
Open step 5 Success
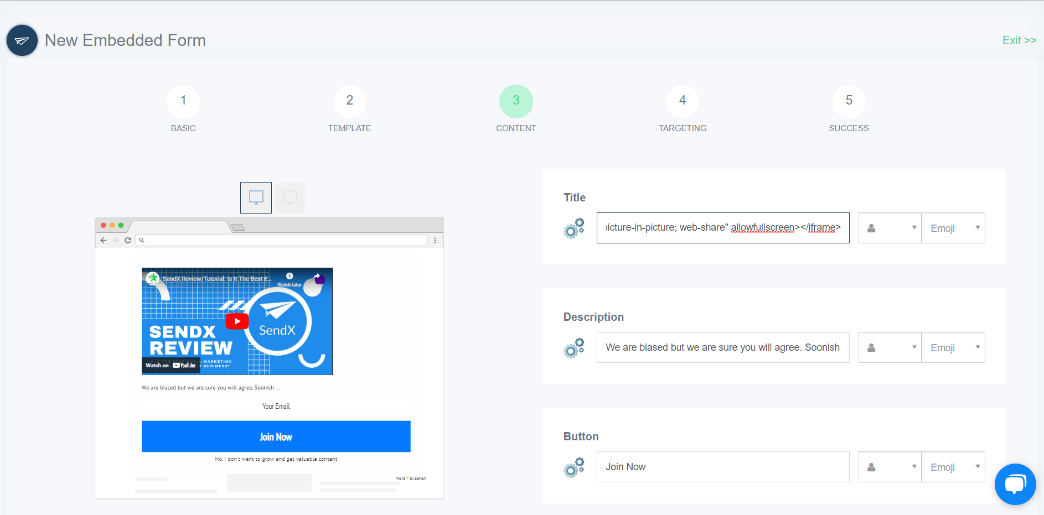click(849, 101)
